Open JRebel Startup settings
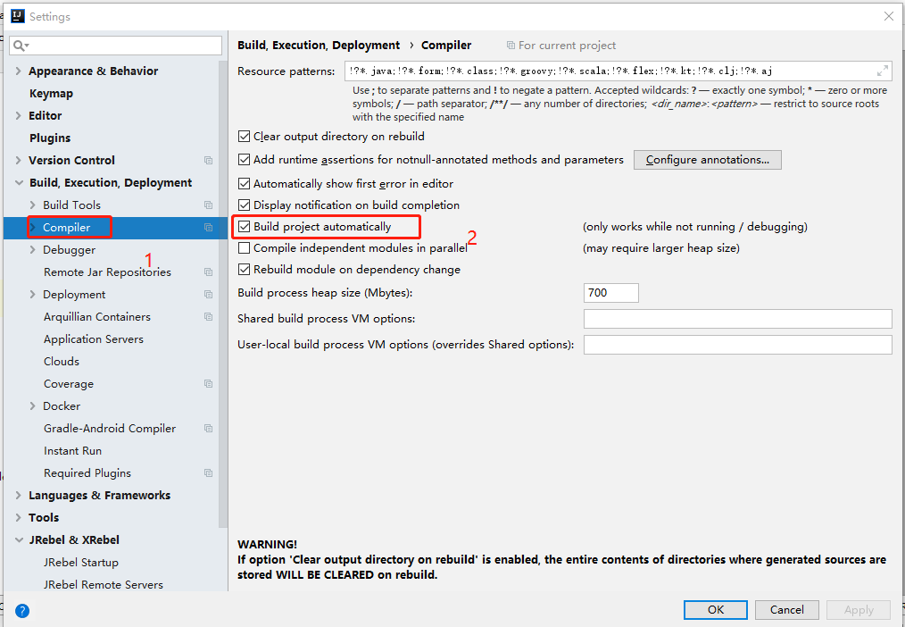The image size is (905, 627). 81,563
